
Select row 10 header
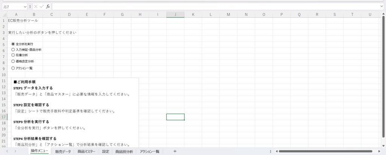[4, 74]
